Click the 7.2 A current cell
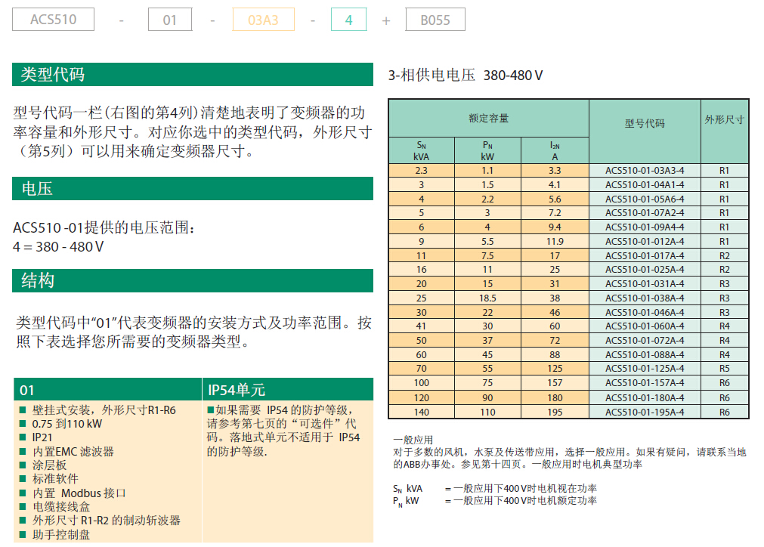The height and width of the screenshot is (547, 764). tap(555, 213)
